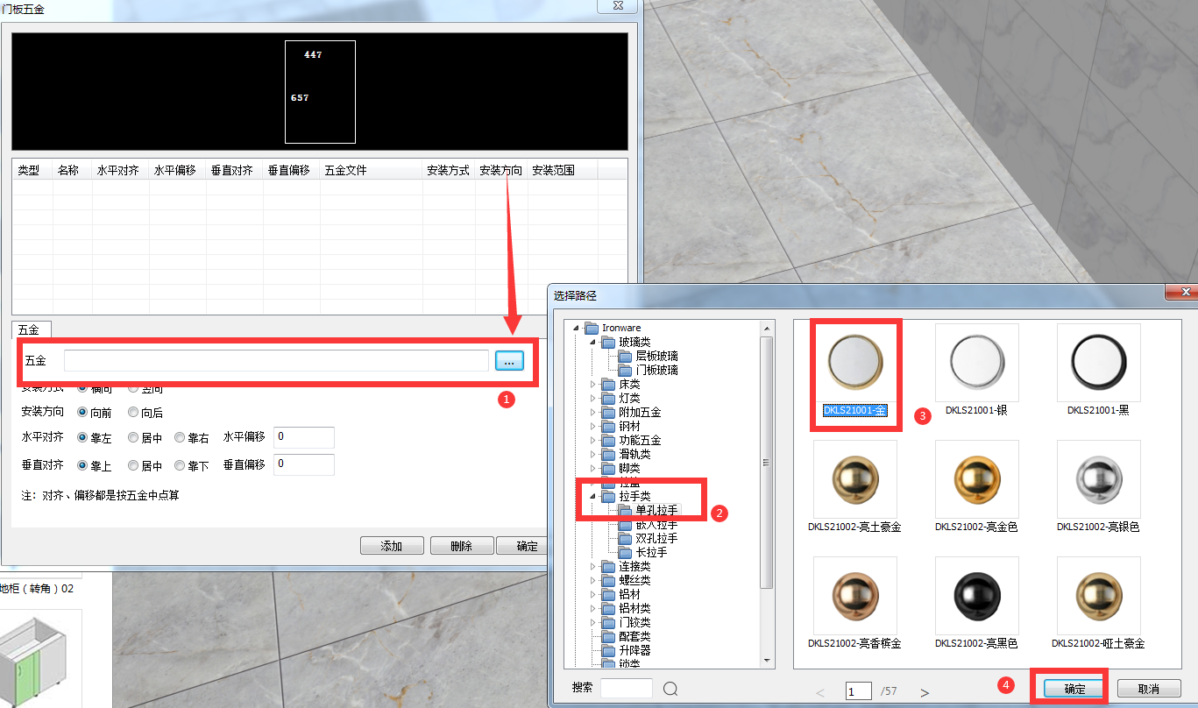This screenshot has height=708, width=1198.
Task: Click the 安装范围 column header
Action: (563, 170)
